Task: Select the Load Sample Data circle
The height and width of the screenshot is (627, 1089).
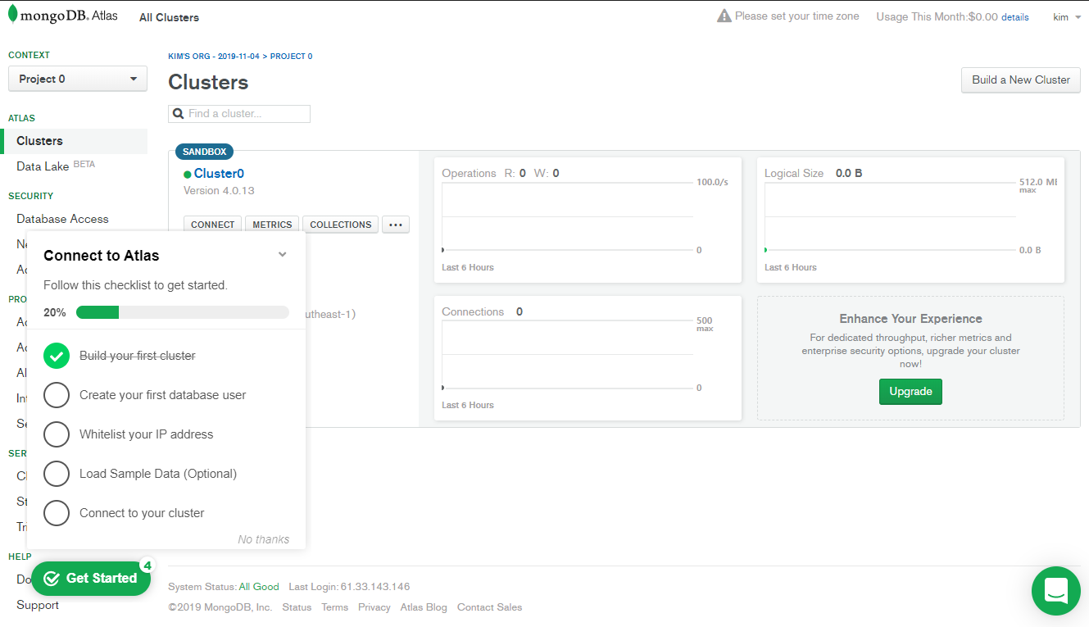Action: 57,474
